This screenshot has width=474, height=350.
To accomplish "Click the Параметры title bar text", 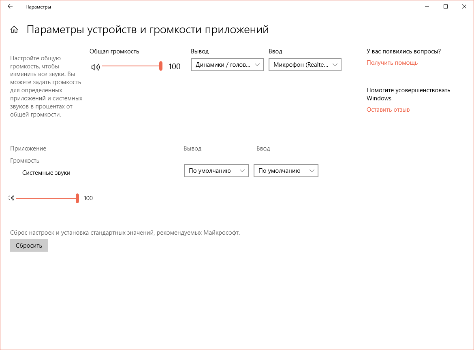I will click(x=38, y=7).
